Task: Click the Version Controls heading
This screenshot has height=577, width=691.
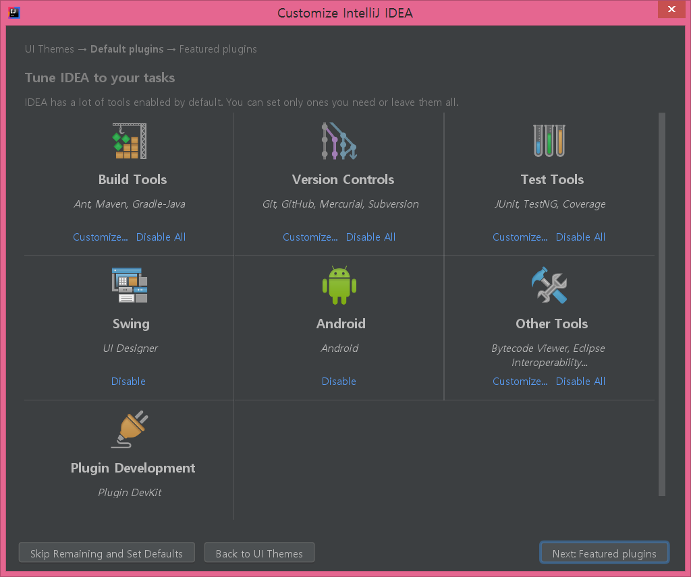Action: click(x=343, y=179)
